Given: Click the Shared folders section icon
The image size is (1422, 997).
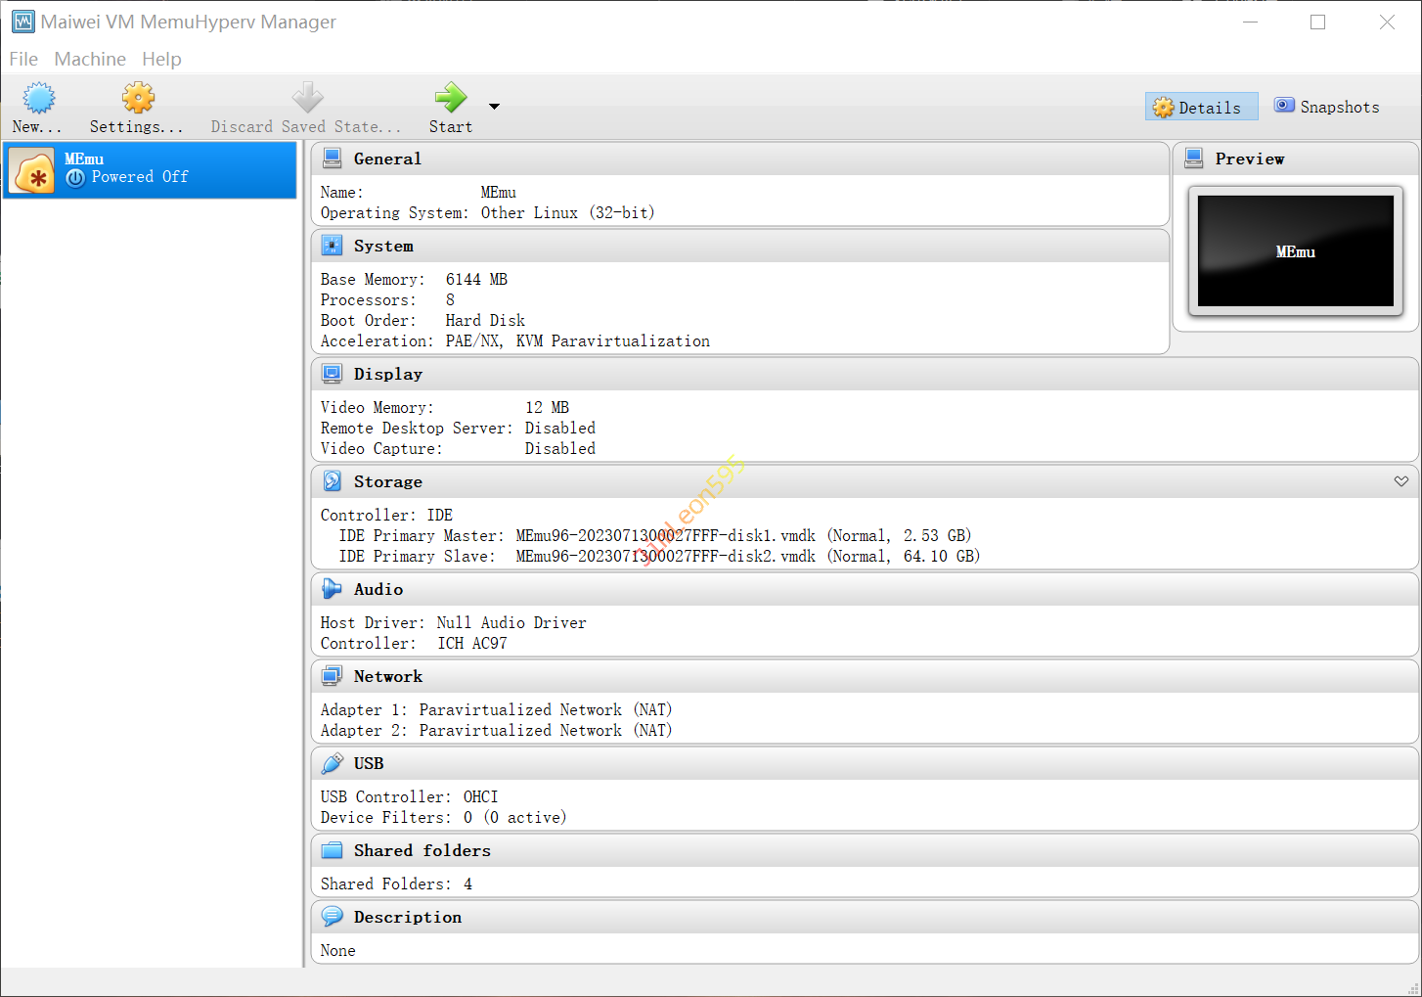Looking at the screenshot, I should click(x=333, y=850).
